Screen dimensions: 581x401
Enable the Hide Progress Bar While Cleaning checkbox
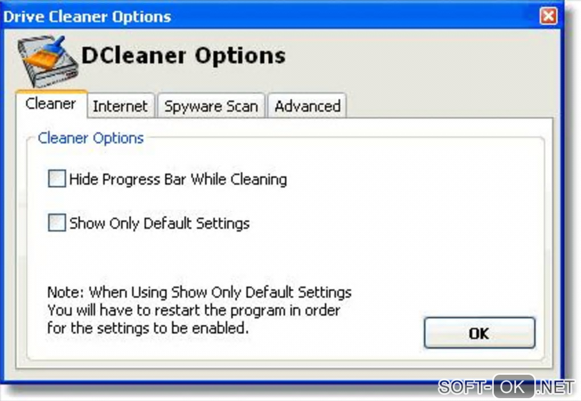[57, 179]
